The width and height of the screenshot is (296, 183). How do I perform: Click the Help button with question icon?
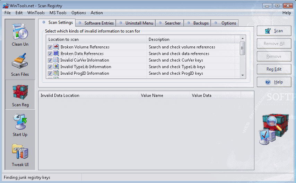(x=274, y=82)
